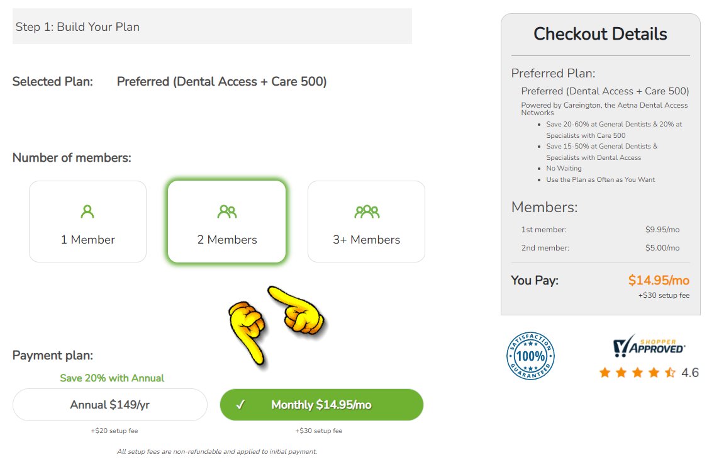Click the 100% Satisfaction Guaranteed badge

click(530, 356)
